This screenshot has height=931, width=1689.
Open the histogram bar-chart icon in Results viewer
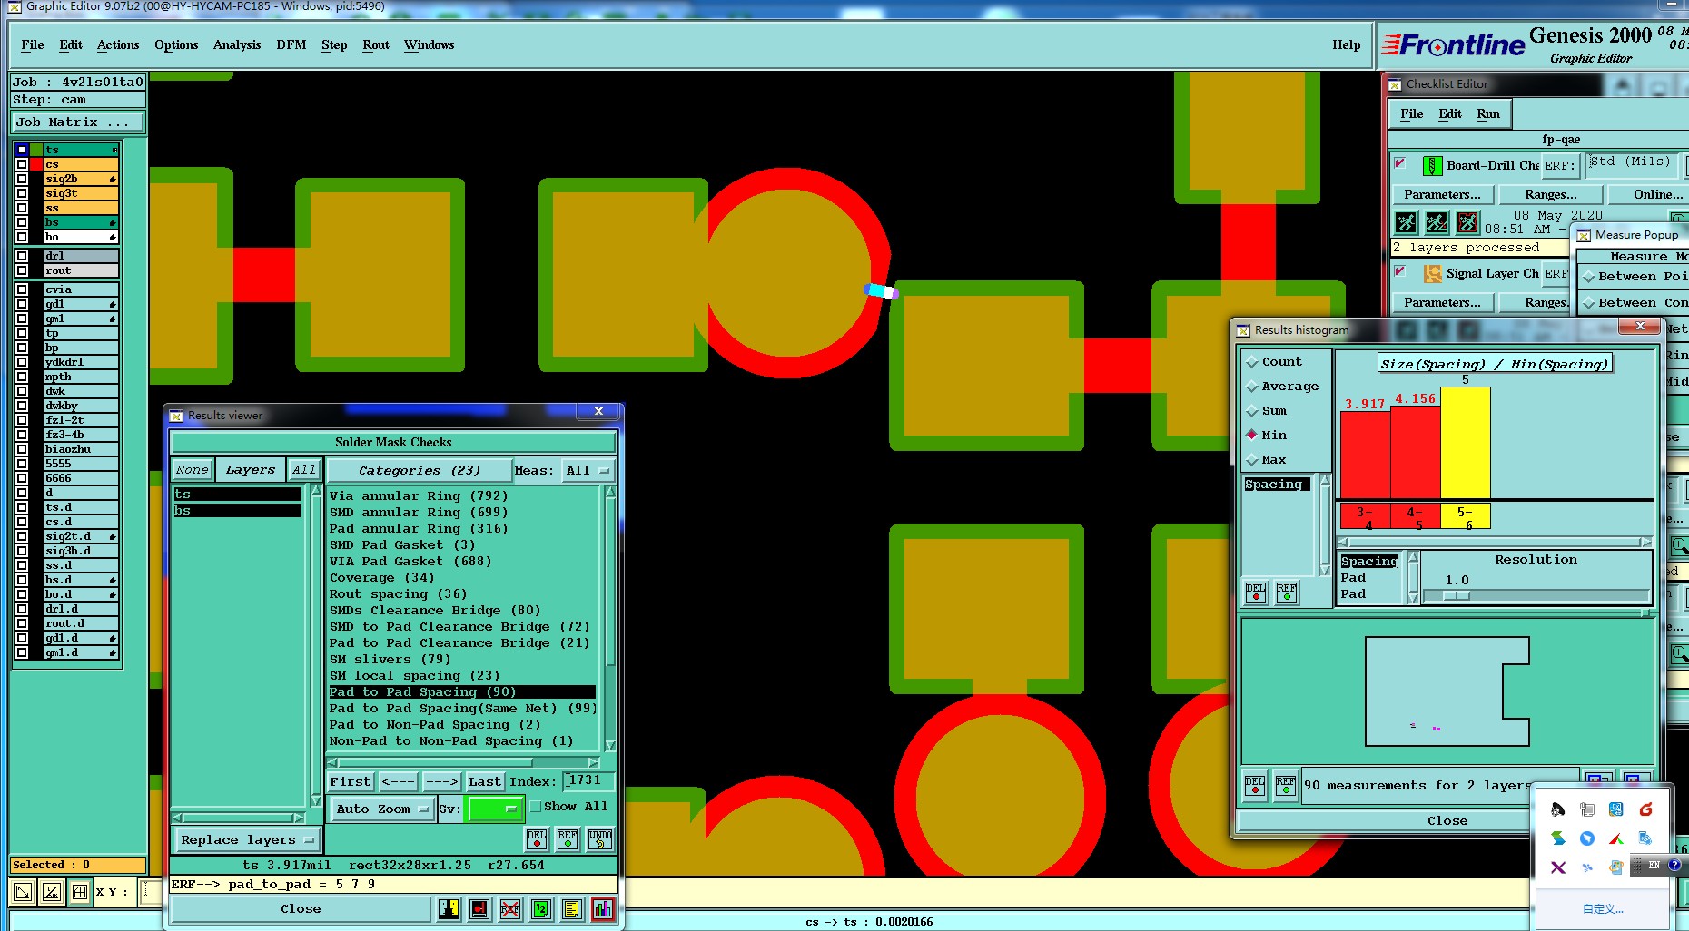coord(603,908)
